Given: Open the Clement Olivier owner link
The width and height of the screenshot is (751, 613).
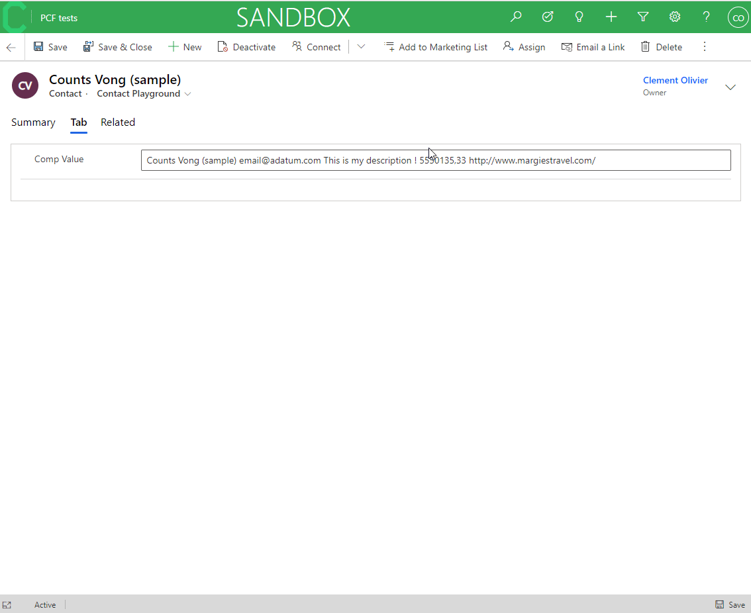Looking at the screenshot, I should [x=675, y=80].
